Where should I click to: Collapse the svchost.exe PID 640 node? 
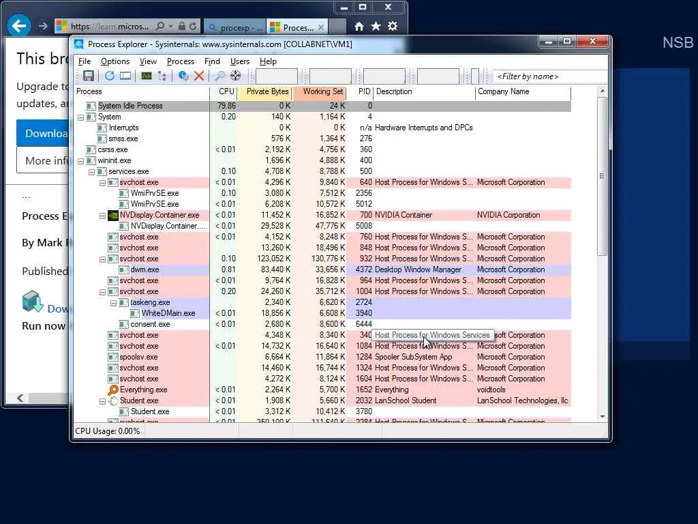(x=102, y=183)
